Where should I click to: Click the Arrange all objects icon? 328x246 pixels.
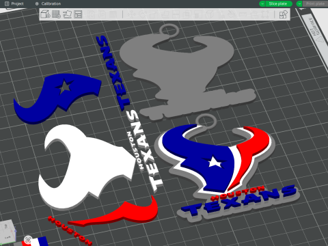pyautogui.click(x=78, y=14)
